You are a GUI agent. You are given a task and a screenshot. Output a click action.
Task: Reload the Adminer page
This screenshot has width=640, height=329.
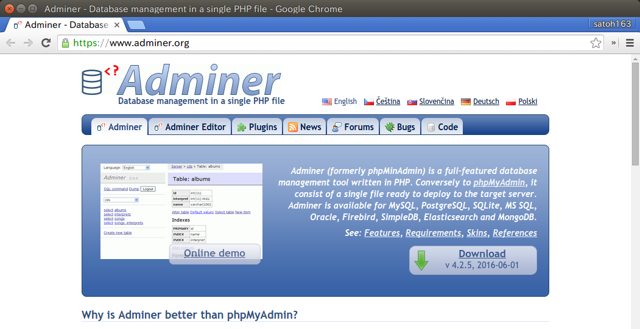click(46, 43)
